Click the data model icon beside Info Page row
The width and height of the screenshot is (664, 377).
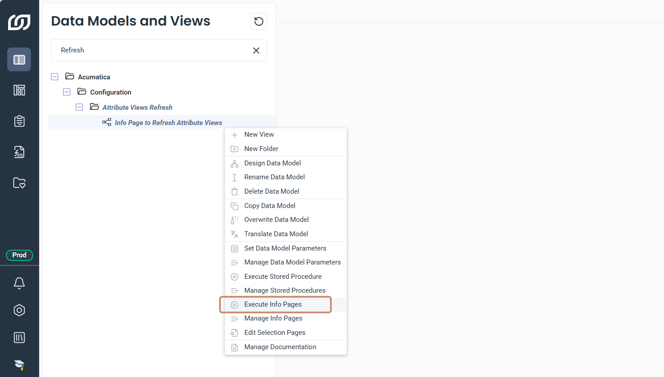point(107,122)
